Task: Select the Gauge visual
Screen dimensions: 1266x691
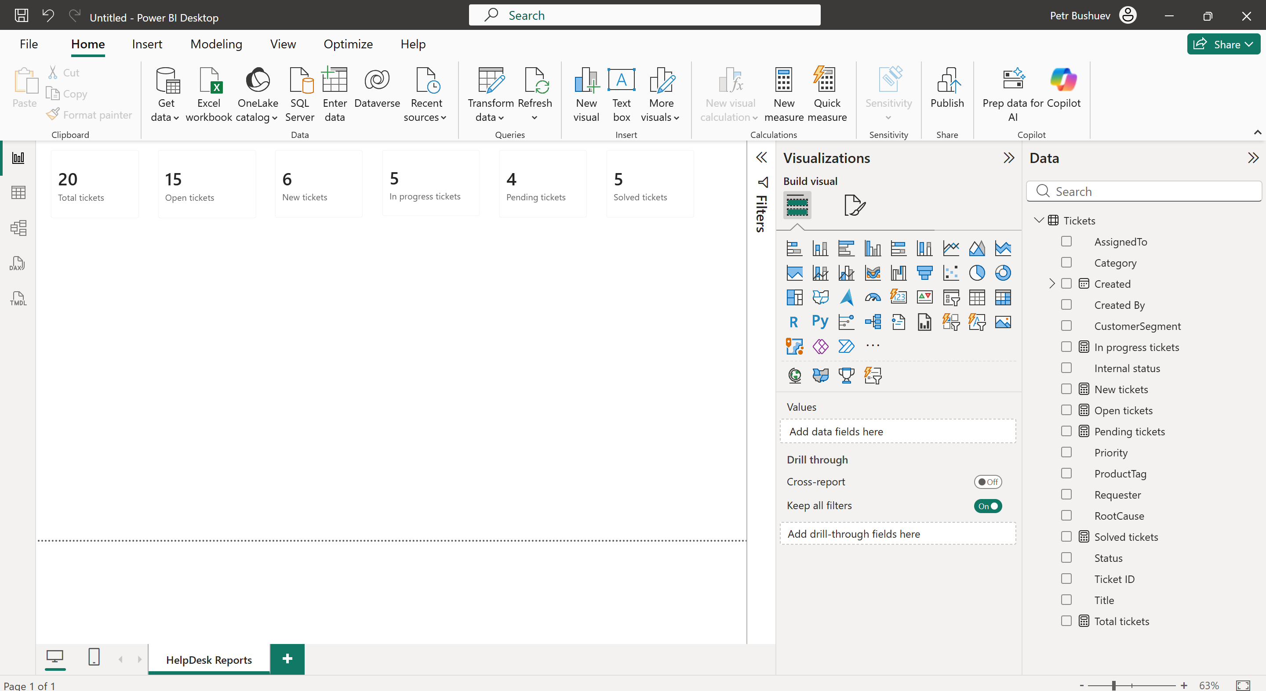Action: [x=873, y=297]
